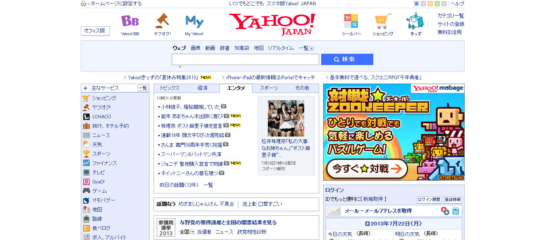Click the ZOOKEEPER mobage banner ad
The width and height of the screenshot is (545, 240).
[394, 132]
